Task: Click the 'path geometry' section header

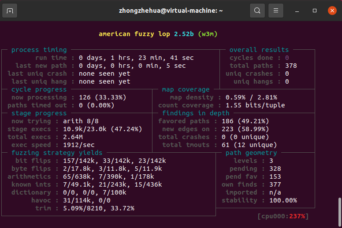Action: click(251, 153)
